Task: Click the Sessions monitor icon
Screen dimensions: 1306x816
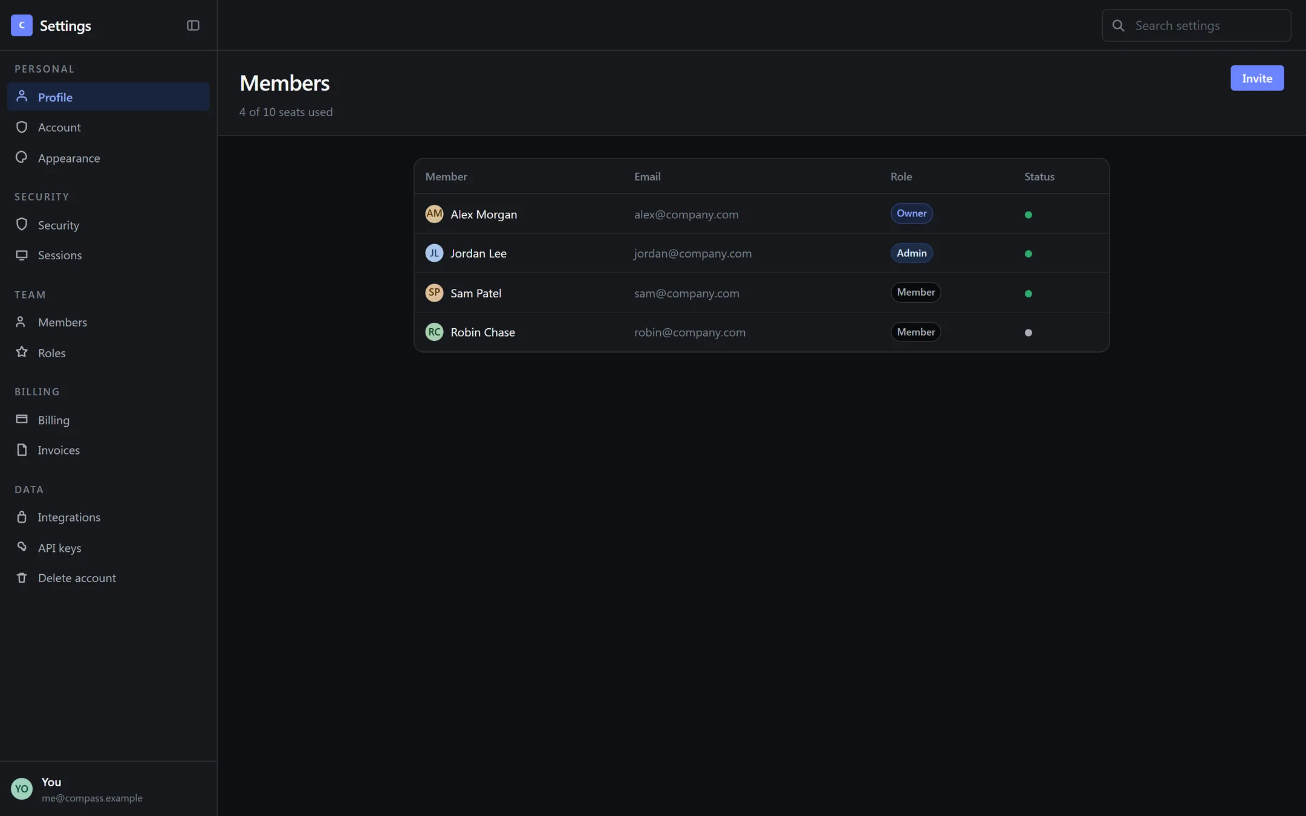Action: (x=22, y=255)
